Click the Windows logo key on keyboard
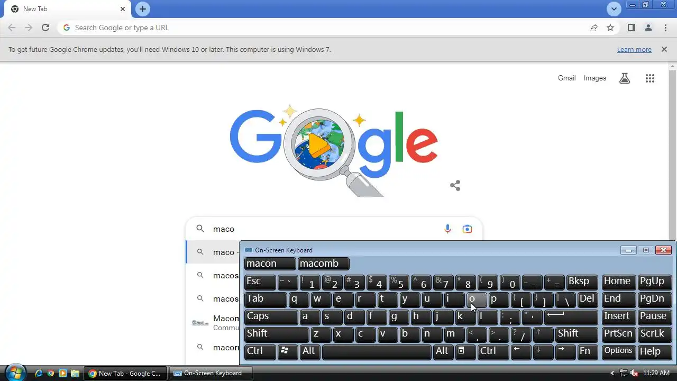The image size is (677, 381). [288, 352]
